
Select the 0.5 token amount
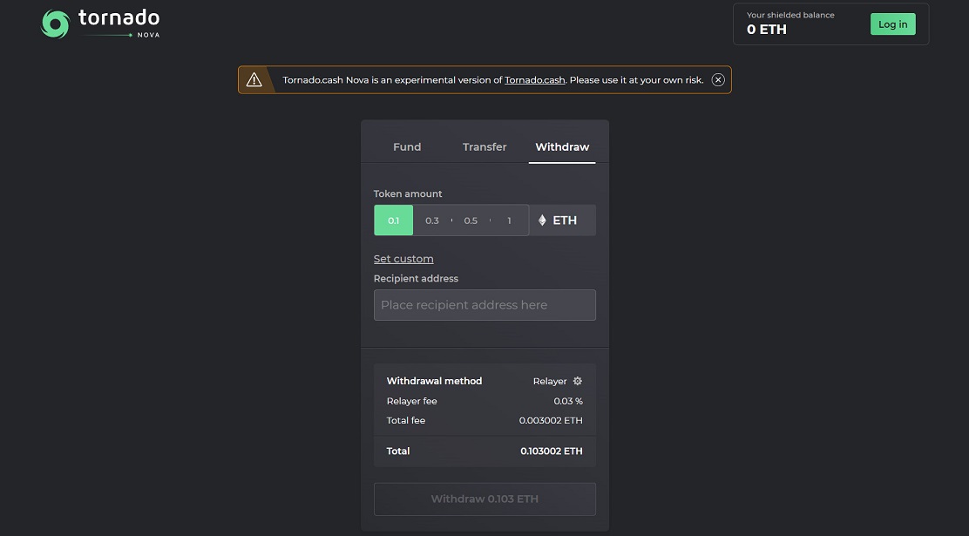471,221
